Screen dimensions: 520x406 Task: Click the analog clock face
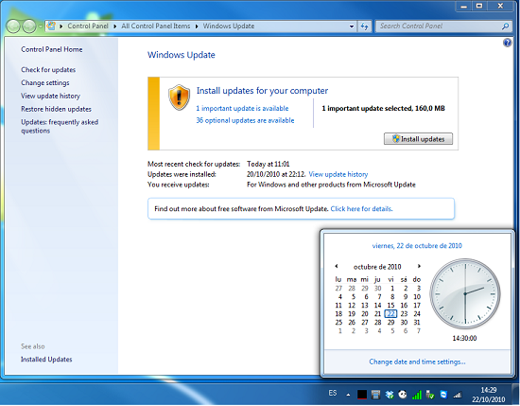coord(465,293)
